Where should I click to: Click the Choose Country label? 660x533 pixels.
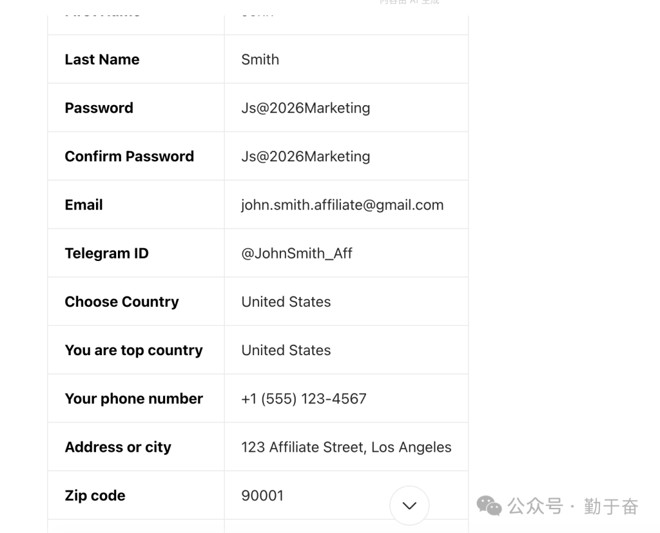click(x=122, y=301)
